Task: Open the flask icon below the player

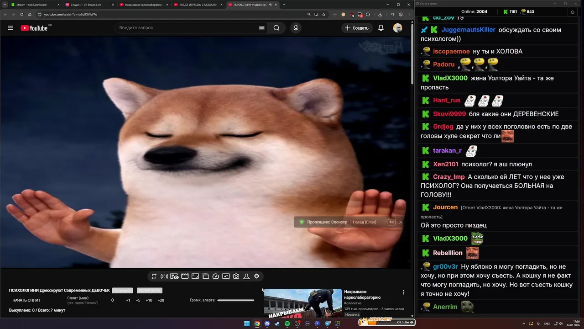Action: click(x=246, y=276)
